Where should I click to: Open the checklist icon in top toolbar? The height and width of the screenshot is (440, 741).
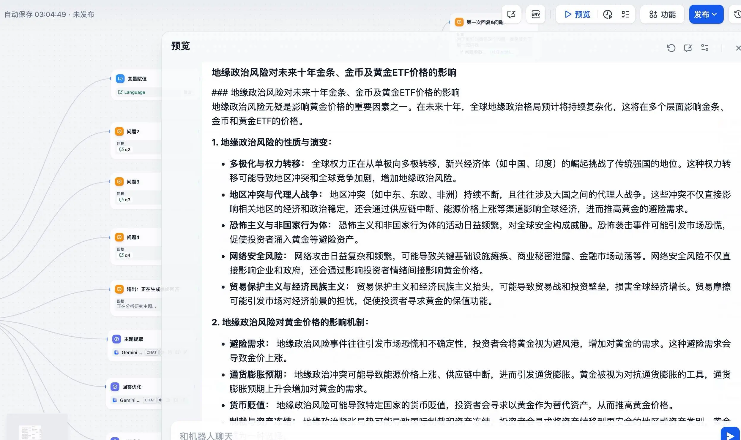(x=625, y=14)
